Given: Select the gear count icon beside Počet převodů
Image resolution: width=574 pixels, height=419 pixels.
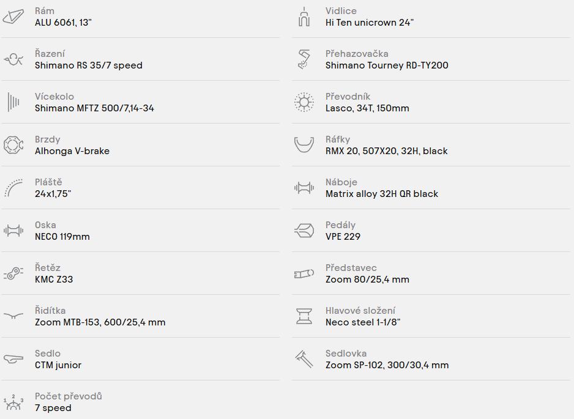Looking at the screenshot, I should coord(13,402).
